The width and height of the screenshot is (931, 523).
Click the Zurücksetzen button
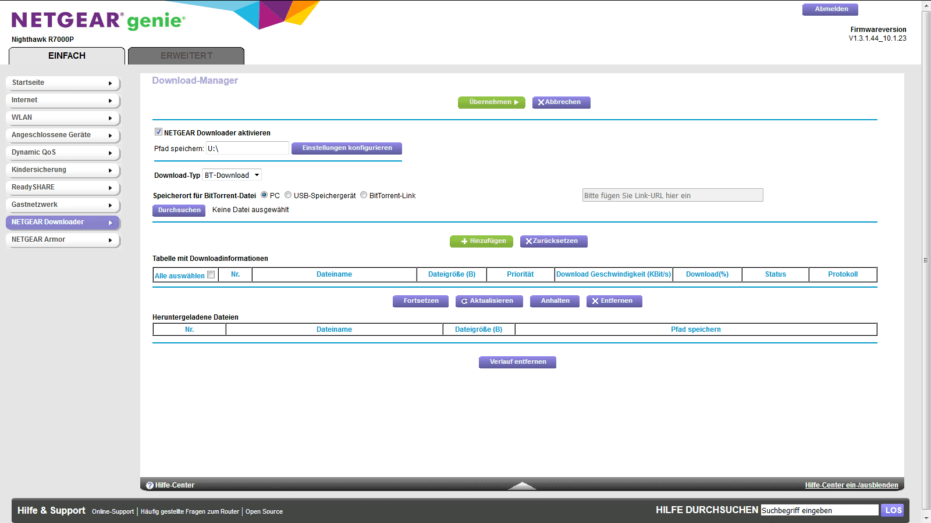coord(554,241)
